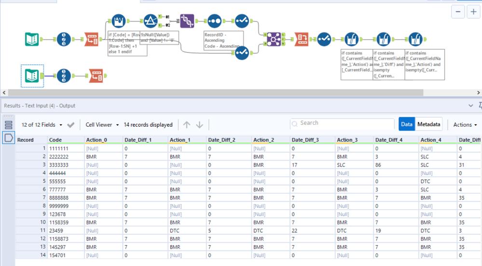
Task: Switch to the Metadata view
Action: (428, 124)
